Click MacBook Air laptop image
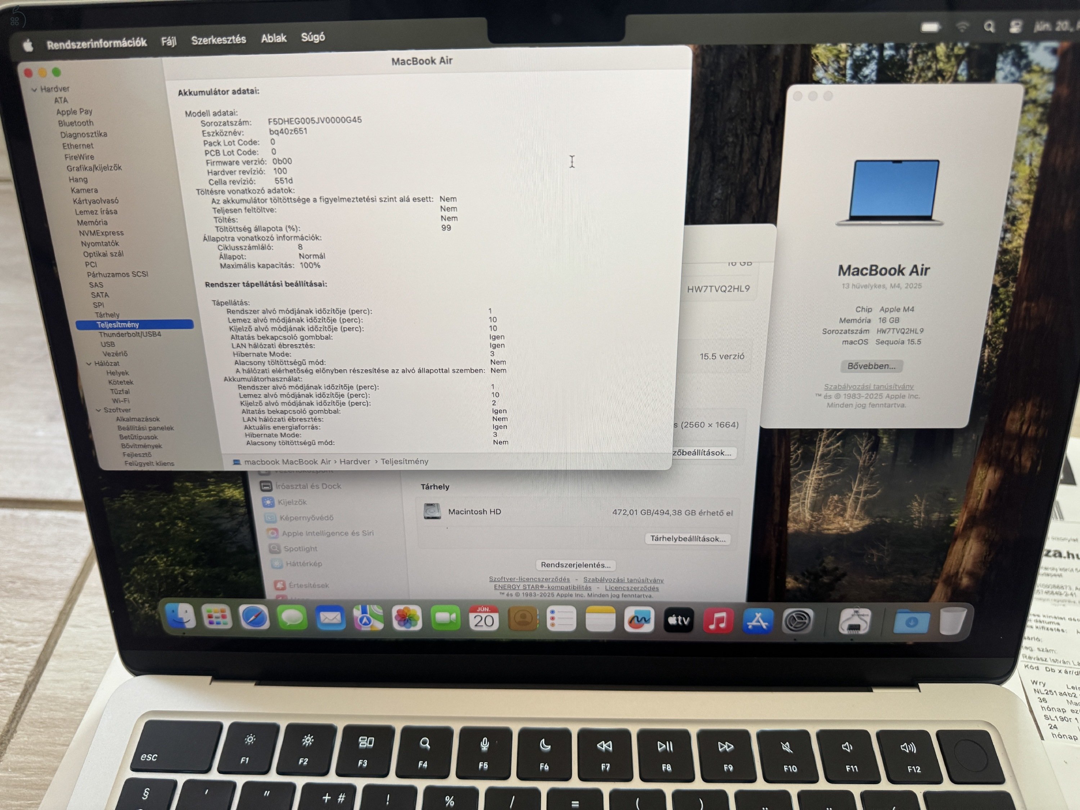Viewport: 1080px width, 810px height. point(890,192)
